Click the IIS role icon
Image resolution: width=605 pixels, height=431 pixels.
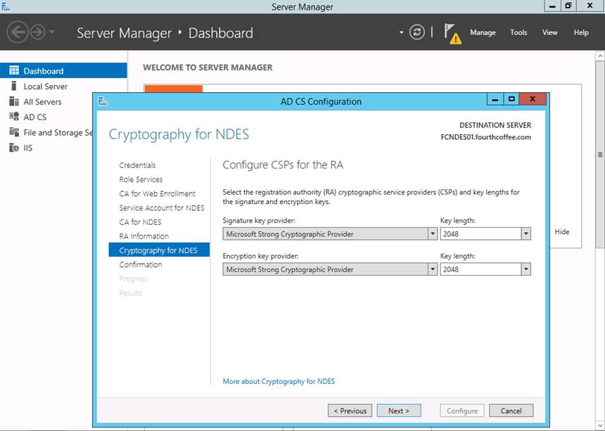(x=14, y=148)
